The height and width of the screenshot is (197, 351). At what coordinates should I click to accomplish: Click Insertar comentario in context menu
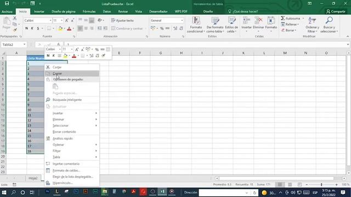pyautogui.click(x=72, y=164)
